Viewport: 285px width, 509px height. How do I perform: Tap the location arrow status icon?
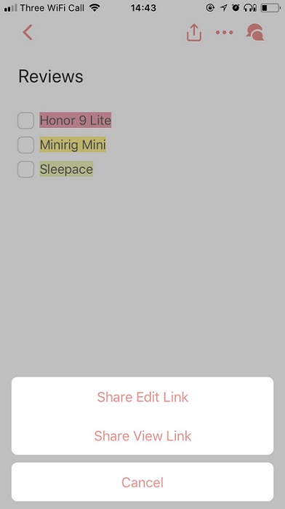click(x=224, y=7)
